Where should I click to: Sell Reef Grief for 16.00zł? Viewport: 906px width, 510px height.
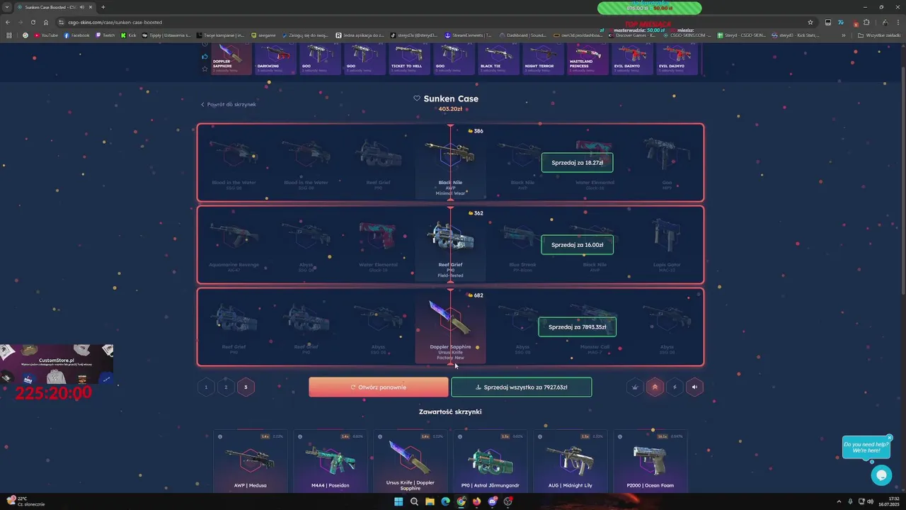coord(577,244)
